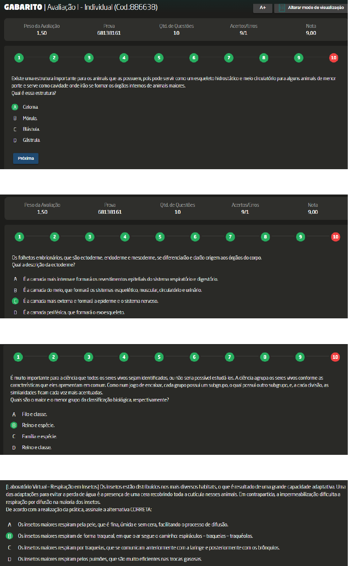Select the green C marker for camada mais externa
Screen dimensions: 348x566
(15, 301)
